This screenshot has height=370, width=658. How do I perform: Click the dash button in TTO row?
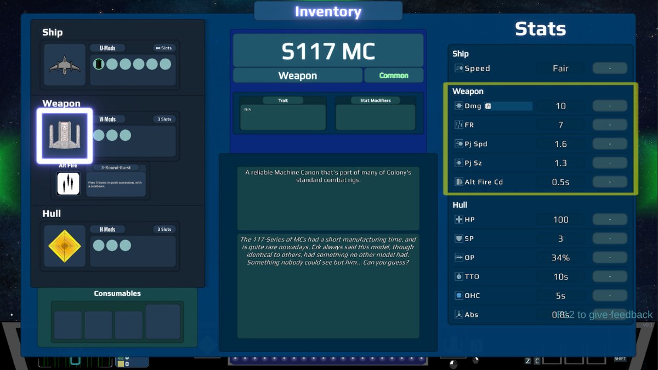pyautogui.click(x=610, y=276)
